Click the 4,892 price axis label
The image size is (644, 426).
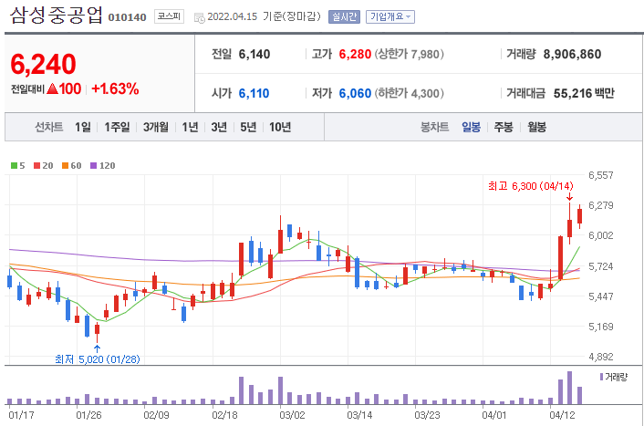click(x=601, y=357)
